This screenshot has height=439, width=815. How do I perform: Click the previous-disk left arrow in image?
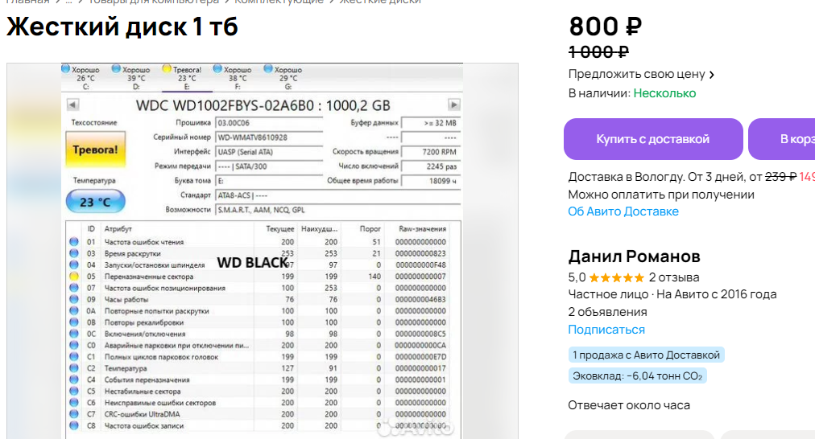72,105
